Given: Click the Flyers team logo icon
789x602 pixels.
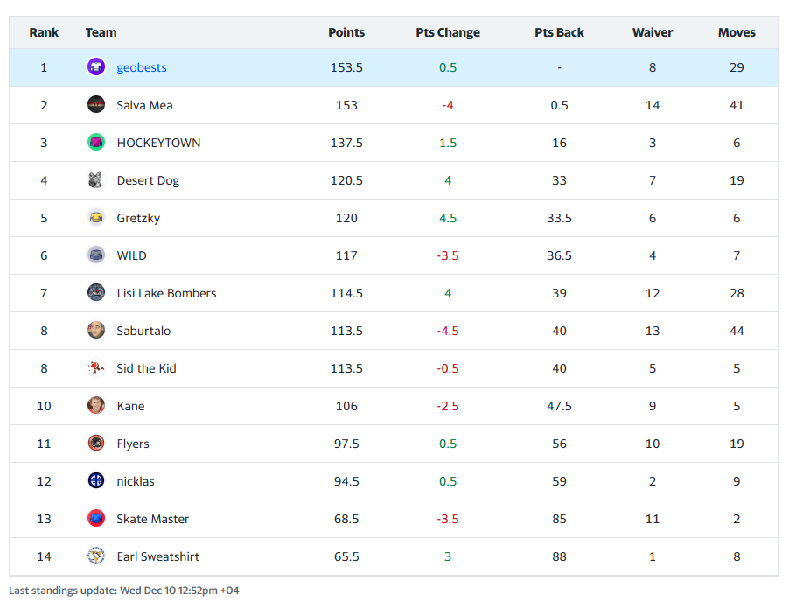Looking at the screenshot, I should pyautogui.click(x=96, y=444).
